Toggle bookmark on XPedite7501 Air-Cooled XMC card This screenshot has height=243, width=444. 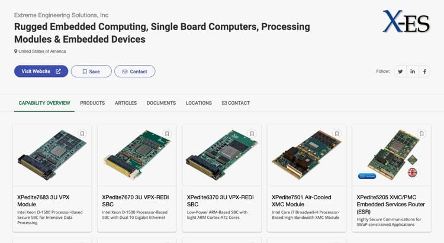[337, 134]
